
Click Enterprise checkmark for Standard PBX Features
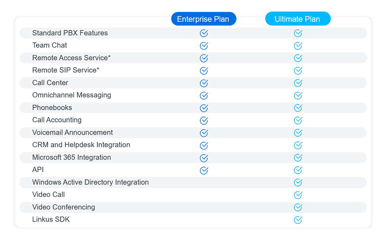click(204, 33)
